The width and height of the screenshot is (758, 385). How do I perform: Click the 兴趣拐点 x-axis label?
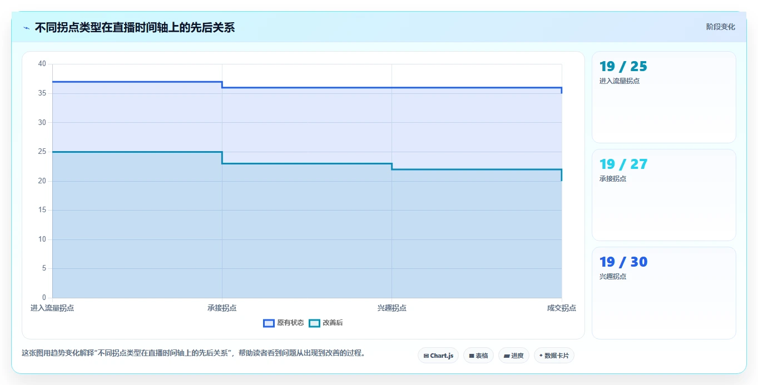pos(392,308)
